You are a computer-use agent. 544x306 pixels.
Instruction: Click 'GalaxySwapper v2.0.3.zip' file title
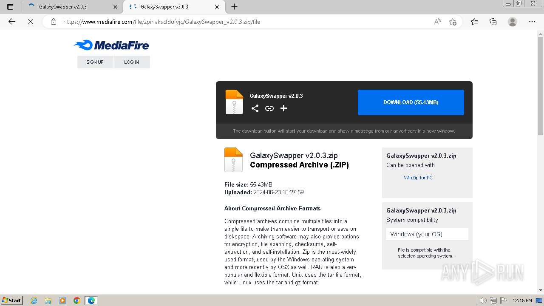(294, 156)
